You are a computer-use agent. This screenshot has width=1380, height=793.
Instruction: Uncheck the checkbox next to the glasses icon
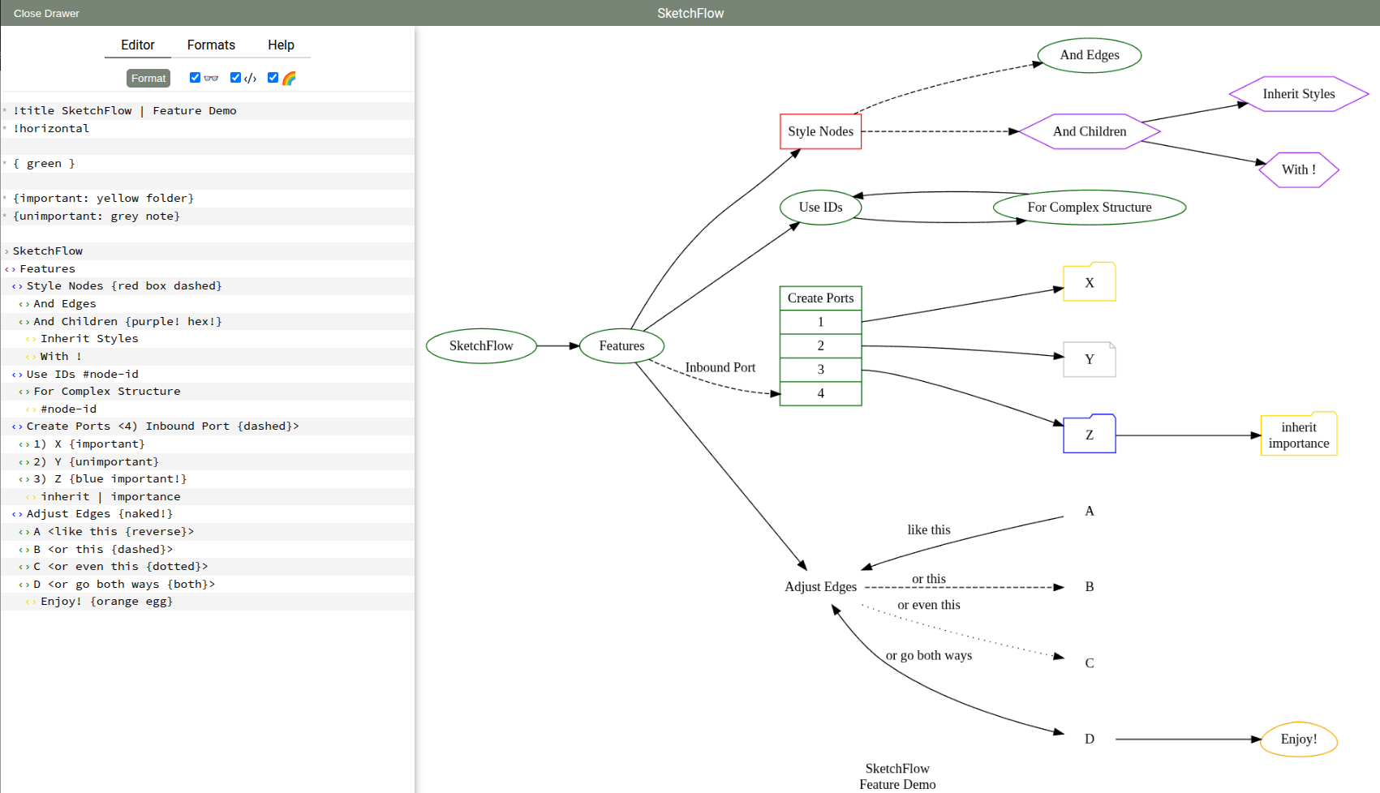pyautogui.click(x=195, y=78)
